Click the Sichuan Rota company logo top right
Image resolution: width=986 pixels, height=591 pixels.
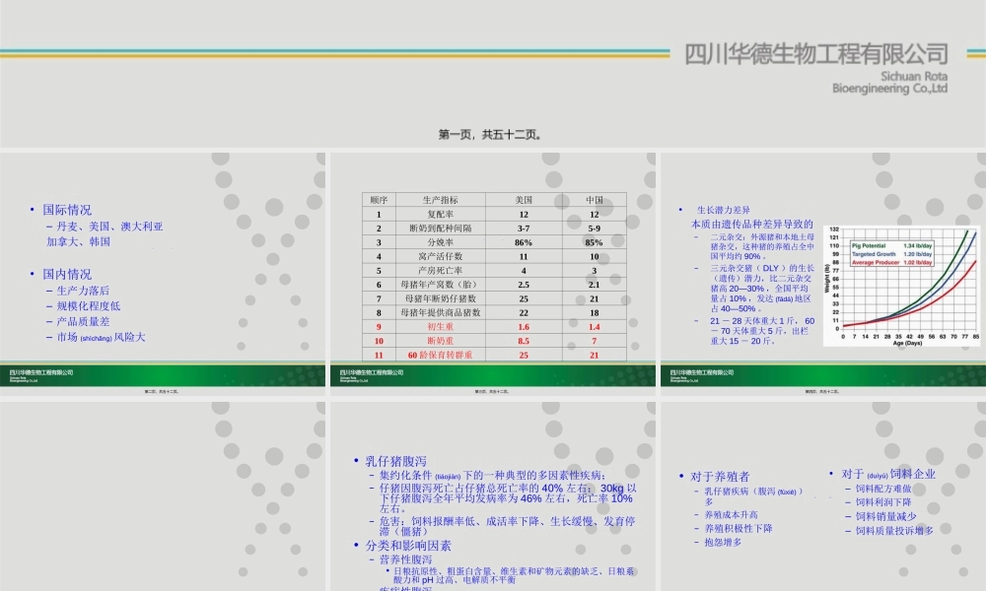pos(816,54)
